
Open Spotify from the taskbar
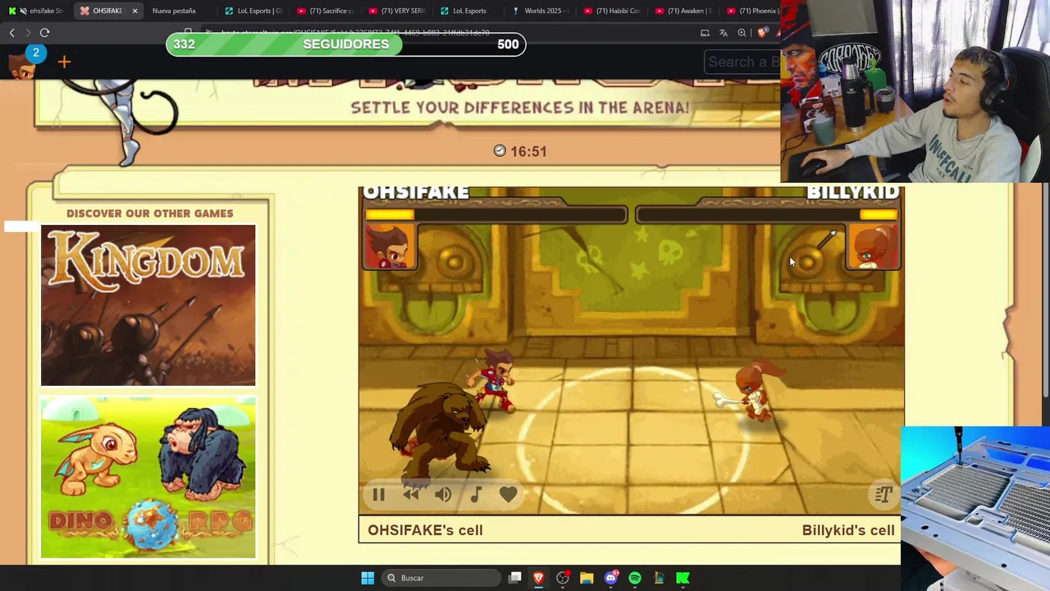635,578
